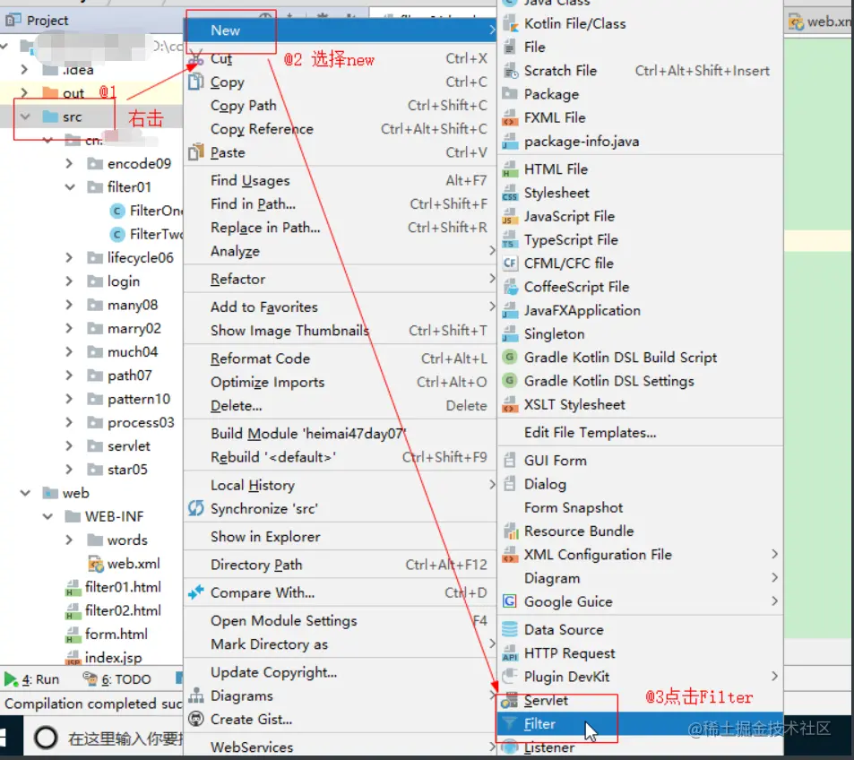Viewport: 854px width, 760px height.
Task: Click the Copy pages icon
Action: coord(196,82)
